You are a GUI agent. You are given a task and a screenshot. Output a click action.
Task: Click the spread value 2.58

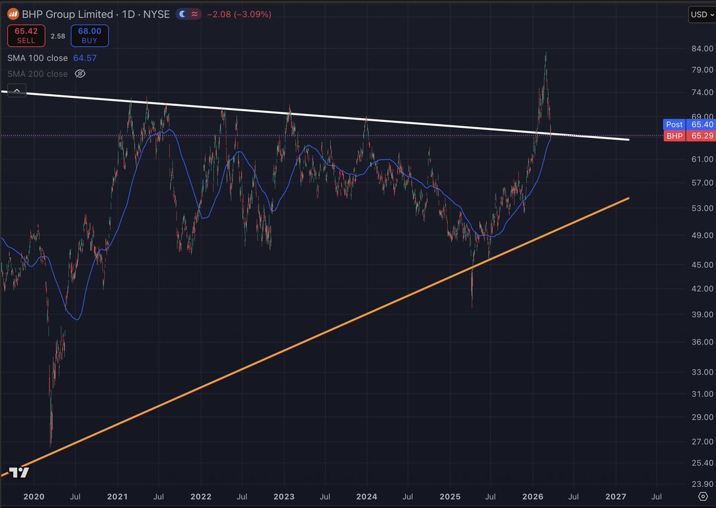click(x=57, y=36)
